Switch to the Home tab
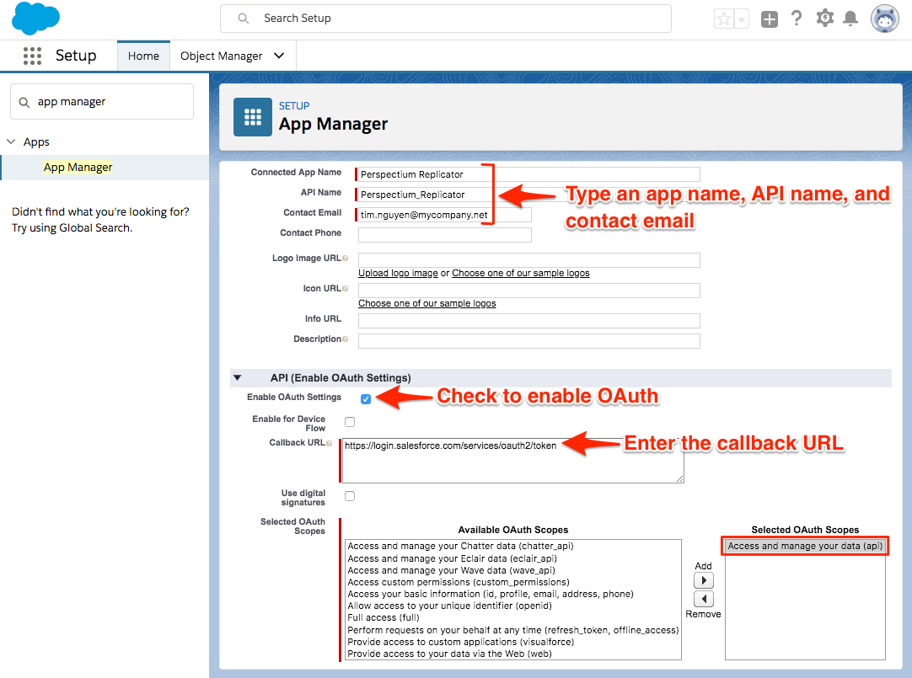Viewport: 912px width, 678px height. tap(143, 56)
